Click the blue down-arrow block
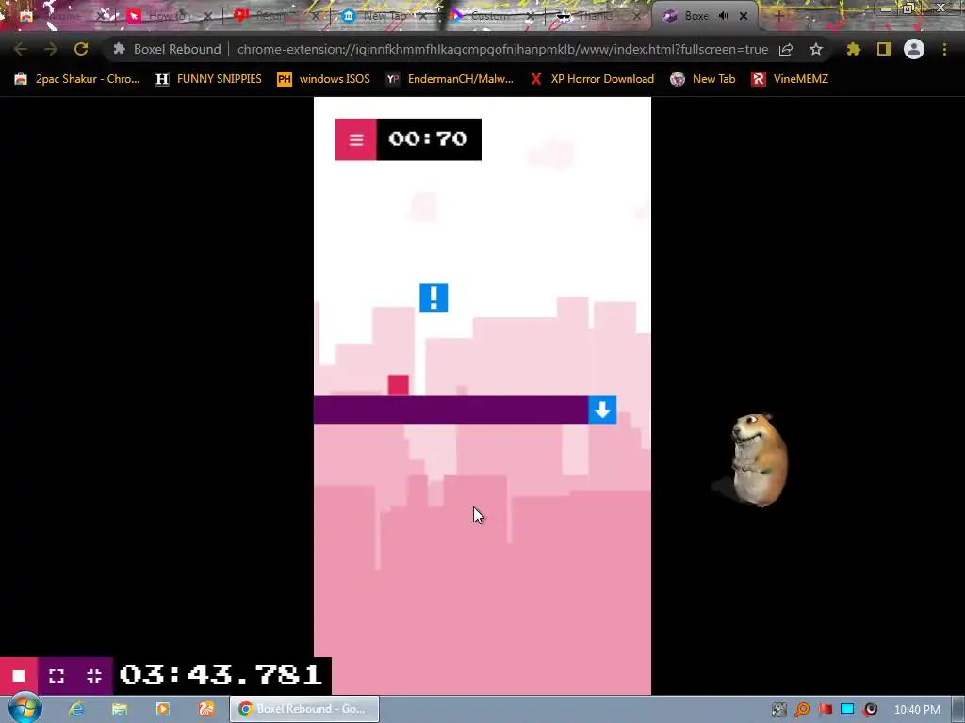The image size is (965, 723). (x=602, y=410)
